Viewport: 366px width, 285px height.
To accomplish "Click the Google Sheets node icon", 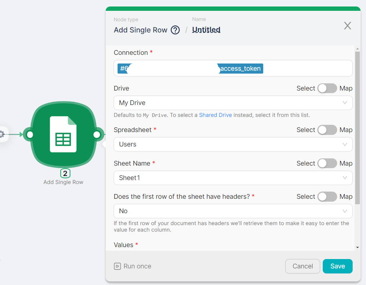I will 63,134.
